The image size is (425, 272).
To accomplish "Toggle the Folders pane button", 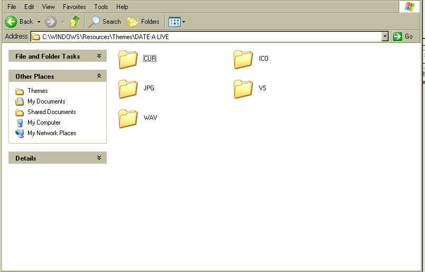I will (143, 22).
